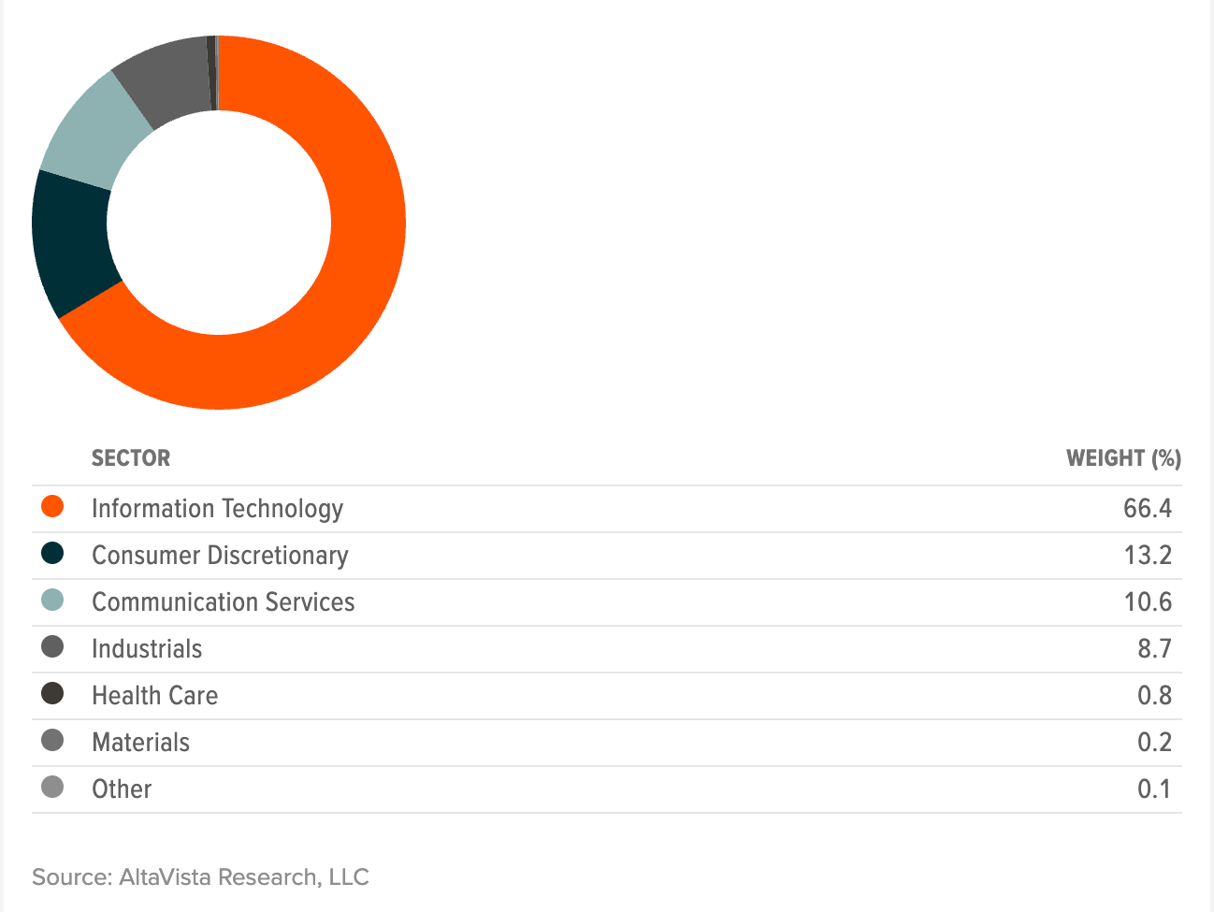Image resolution: width=1214 pixels, height=912 pixels.
Task: Click the Health Care row label
Action: pos(154,695)
